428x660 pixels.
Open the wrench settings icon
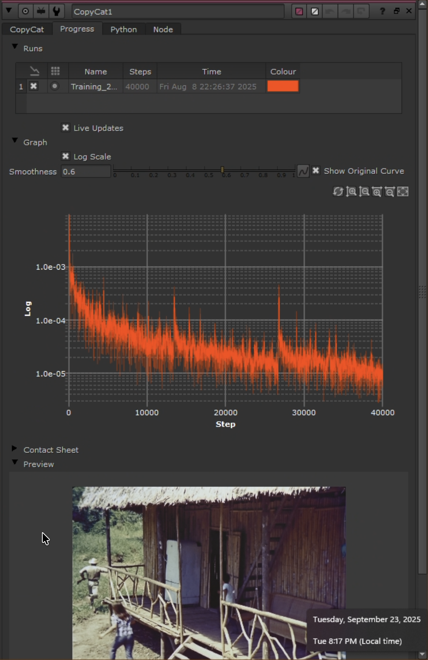56,11
